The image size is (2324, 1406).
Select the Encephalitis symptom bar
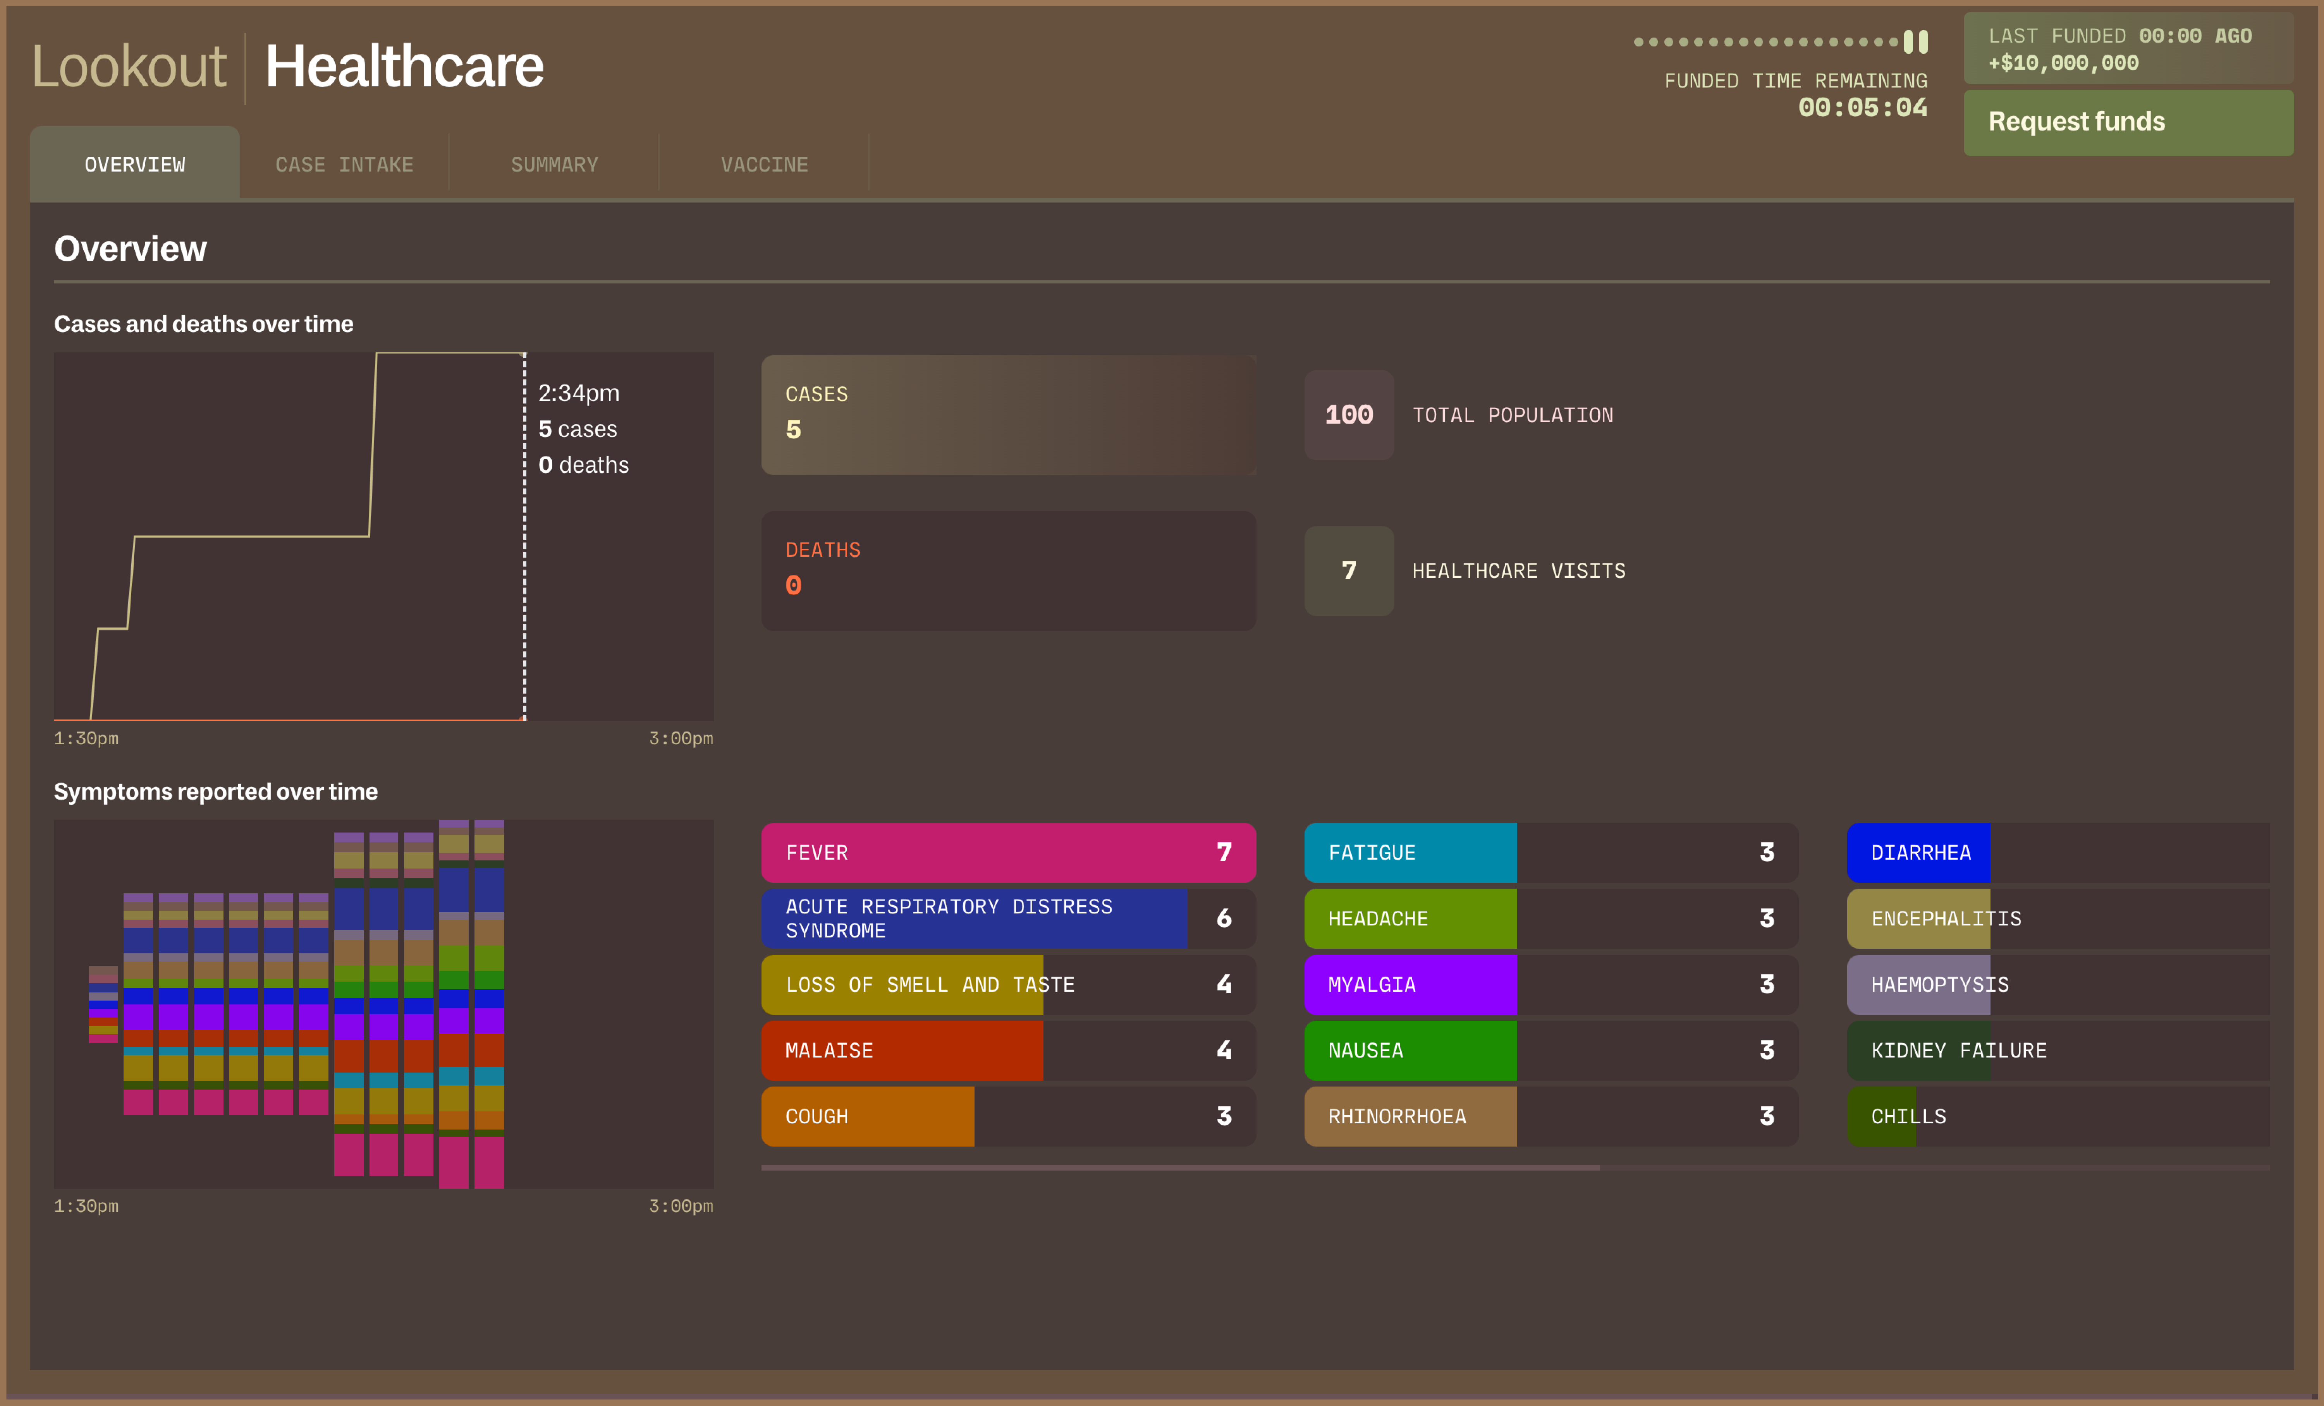click(x=2058, y=918)
